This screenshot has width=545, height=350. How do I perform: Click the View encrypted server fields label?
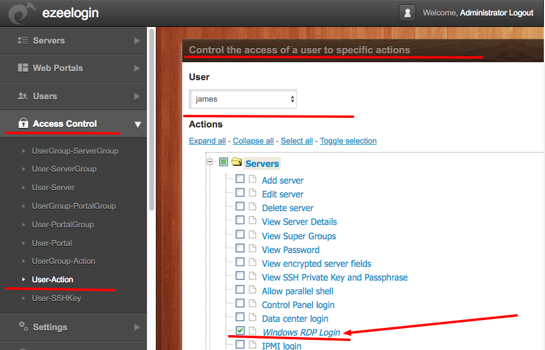coord(317,264)
